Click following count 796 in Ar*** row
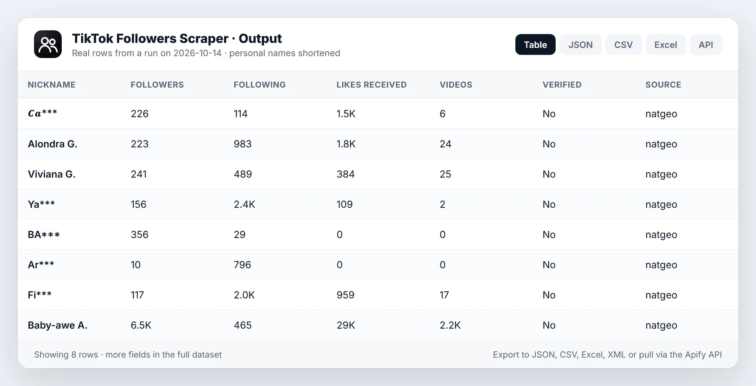 pos(242,265)
